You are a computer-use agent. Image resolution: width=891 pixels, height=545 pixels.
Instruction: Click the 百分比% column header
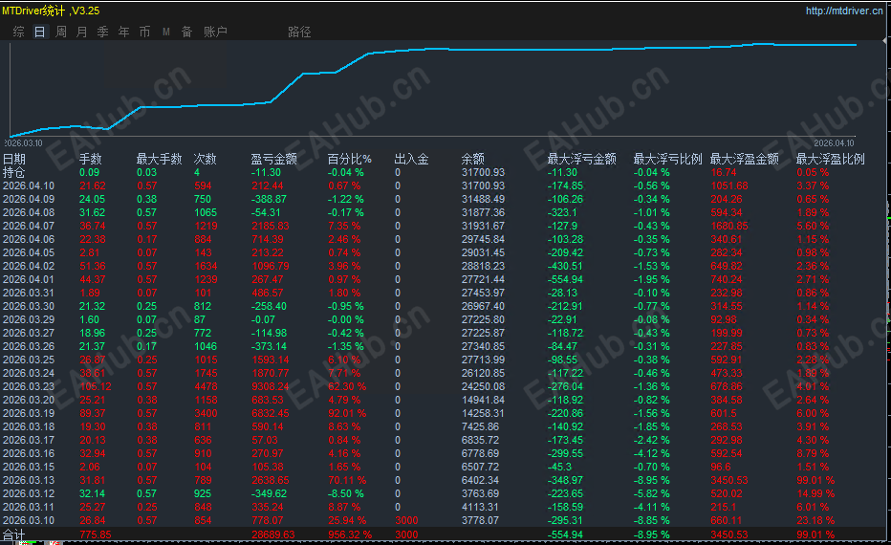[350, 159]
